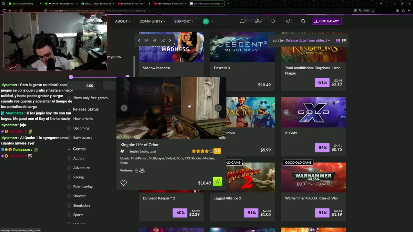The height and width of the screenshot is (232, 413).
Task: Click the price slider left handle
Action: [71, 77]
